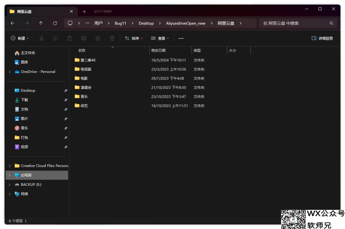Screen dimensions: 345x229
Task: Click AliyundriveOpen_new in the address breadcrumb
Action: tap(186, 23)
